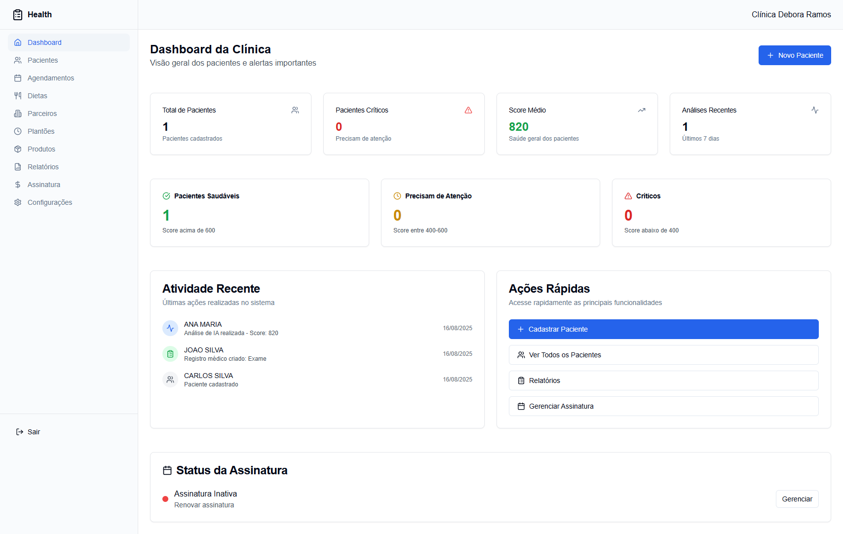Open Relatórios in the sidebar menu
The height and width of the screenshot is (534, 843).
click(69, 167)
